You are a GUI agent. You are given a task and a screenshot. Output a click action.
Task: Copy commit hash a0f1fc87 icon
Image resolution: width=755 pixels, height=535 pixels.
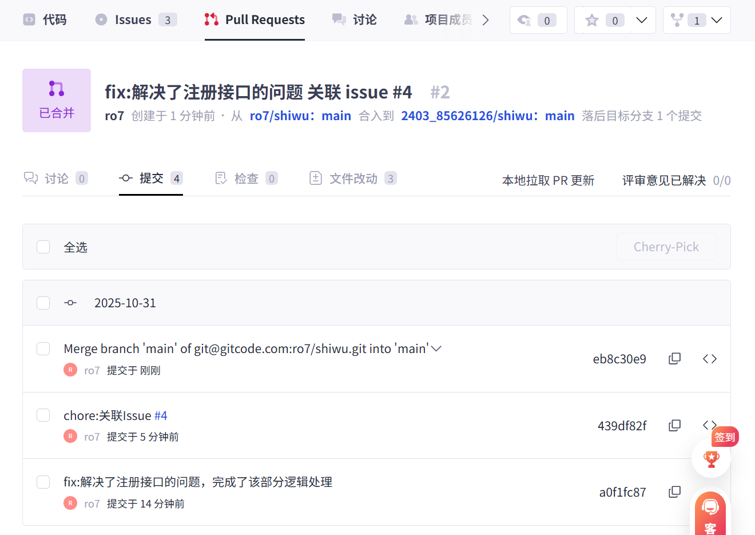pos(675,492)
